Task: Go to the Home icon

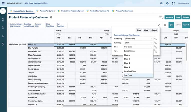Action: pyautogui.click(x=161, y=3)
